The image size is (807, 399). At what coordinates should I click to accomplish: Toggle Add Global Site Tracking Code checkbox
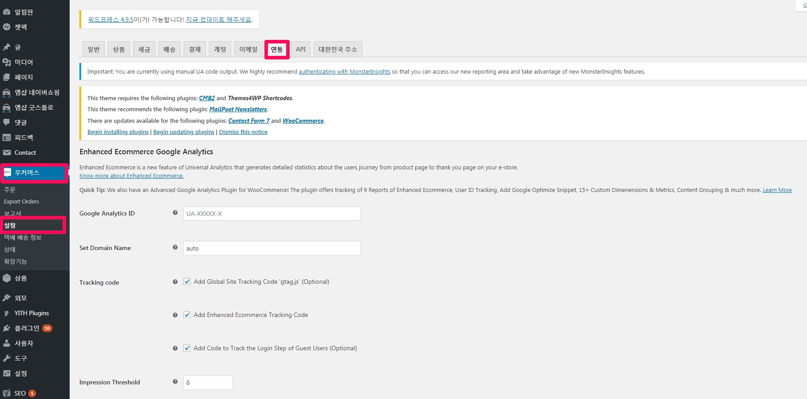[x=187, y=282]
